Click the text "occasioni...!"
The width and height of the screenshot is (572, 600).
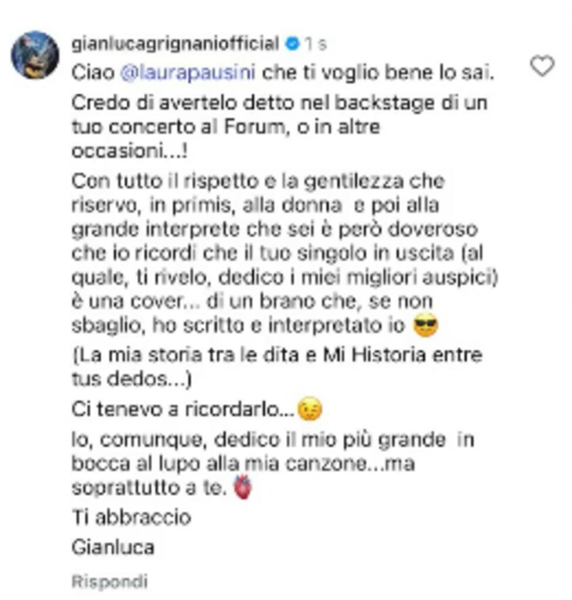[x=130, y=151]
